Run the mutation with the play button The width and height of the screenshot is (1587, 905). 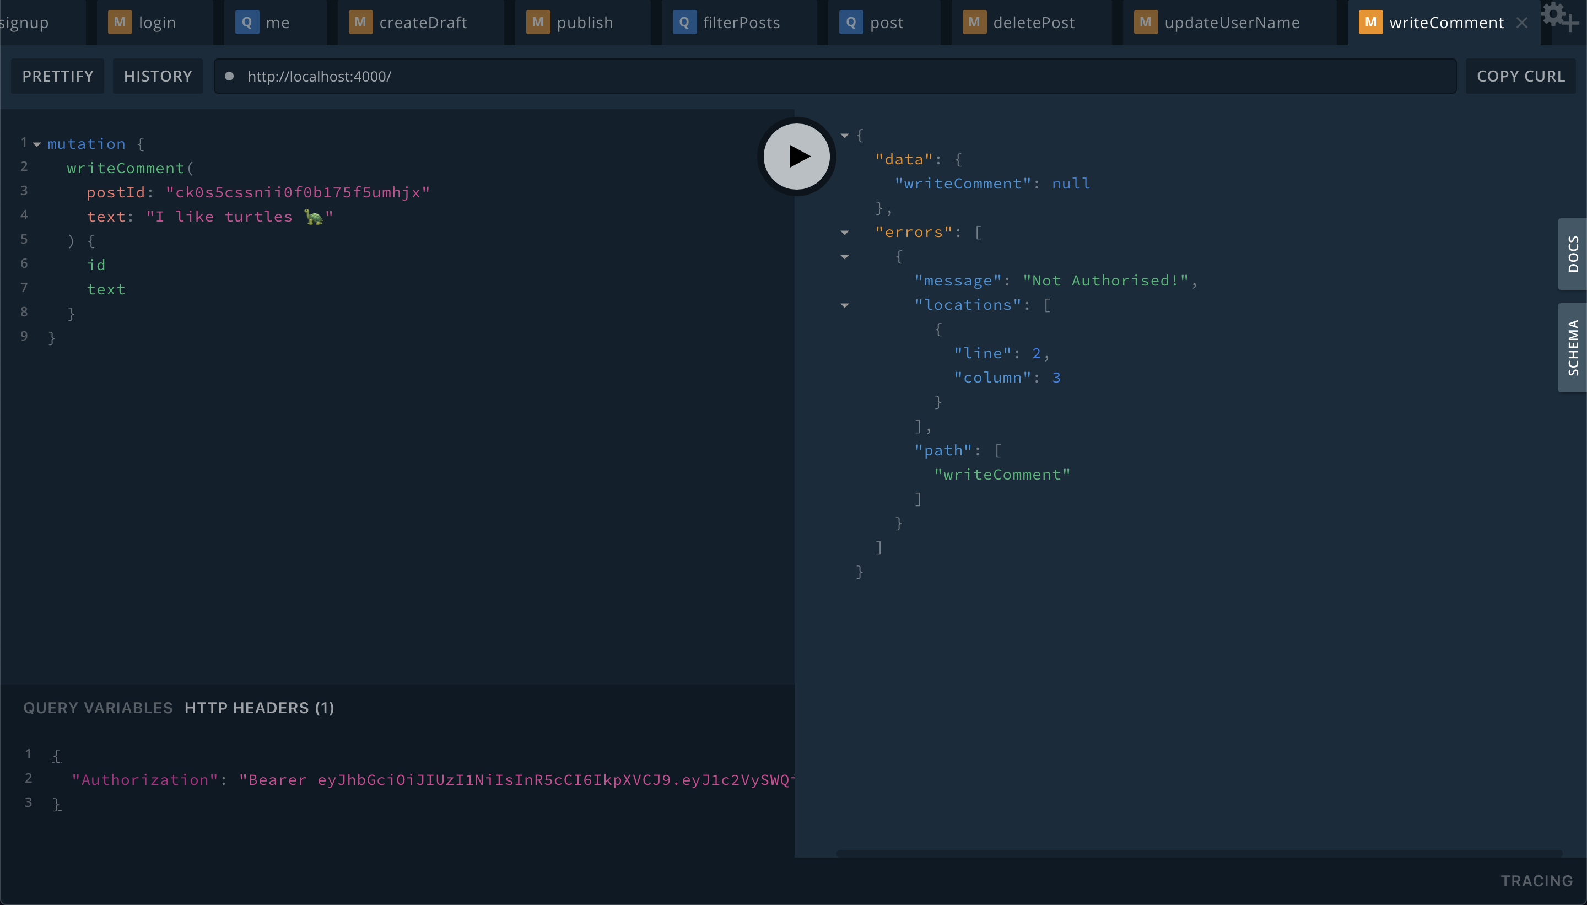pyautogui.click(x=796, y=156)
